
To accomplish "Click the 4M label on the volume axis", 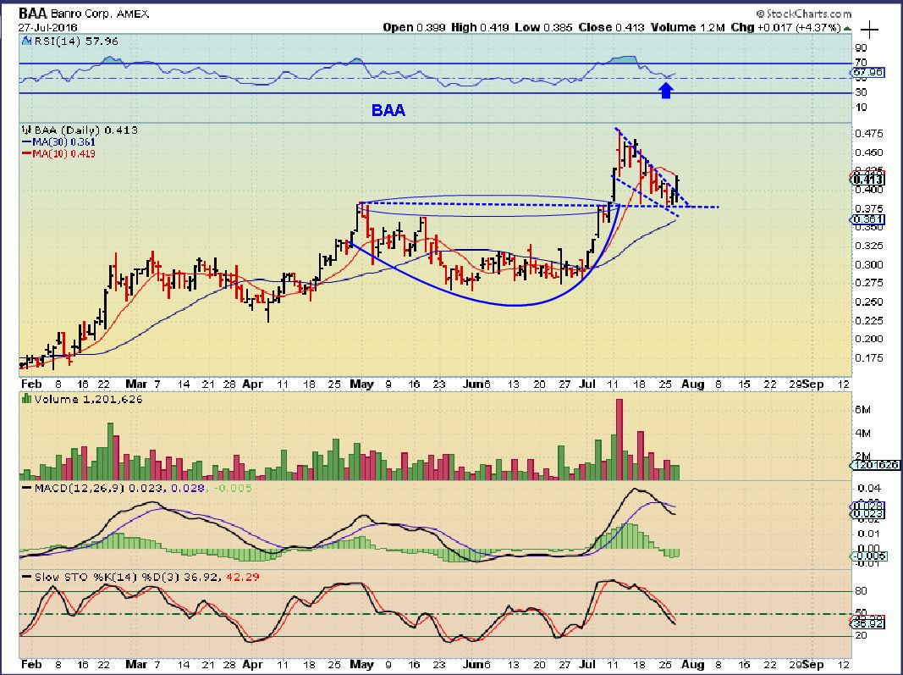I will tap(862, 434).
